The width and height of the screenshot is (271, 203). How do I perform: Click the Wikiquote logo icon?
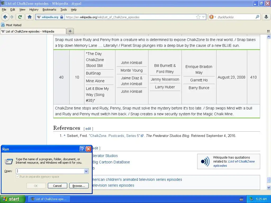(x=205, y=162)
